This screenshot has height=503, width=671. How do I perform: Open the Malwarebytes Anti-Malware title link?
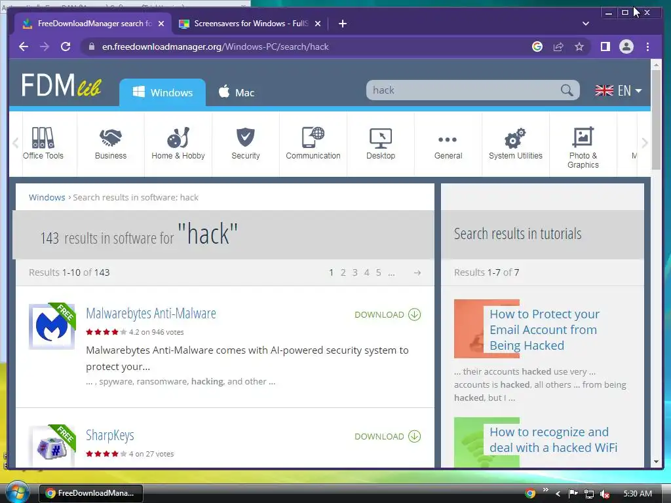pos(151,314)
